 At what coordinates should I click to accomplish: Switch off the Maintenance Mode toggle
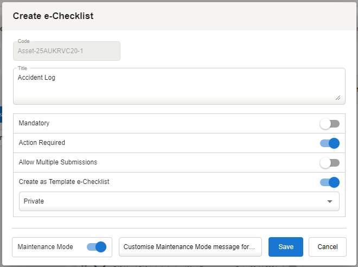point(96,247)
